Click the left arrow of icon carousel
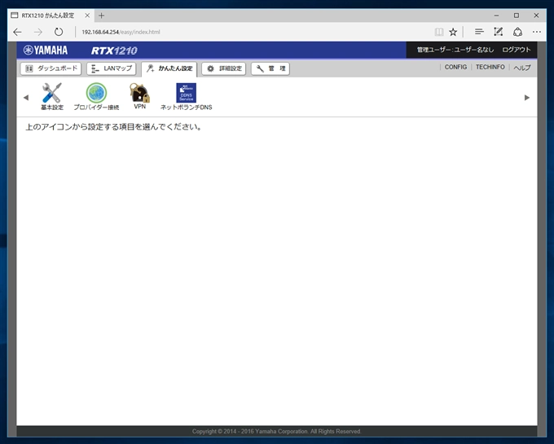554x444 pixels. (26, 98)
